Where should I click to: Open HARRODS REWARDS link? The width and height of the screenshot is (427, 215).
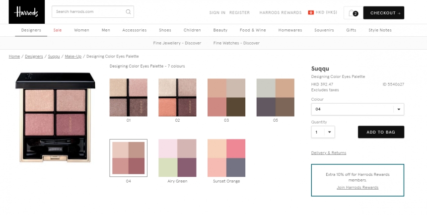click(280, 12)
